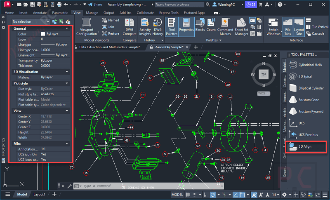Viewport: 330px width, 200px height.
Task: Expand the Palettes panel dropdown
Action: click(x=214, y=40)
